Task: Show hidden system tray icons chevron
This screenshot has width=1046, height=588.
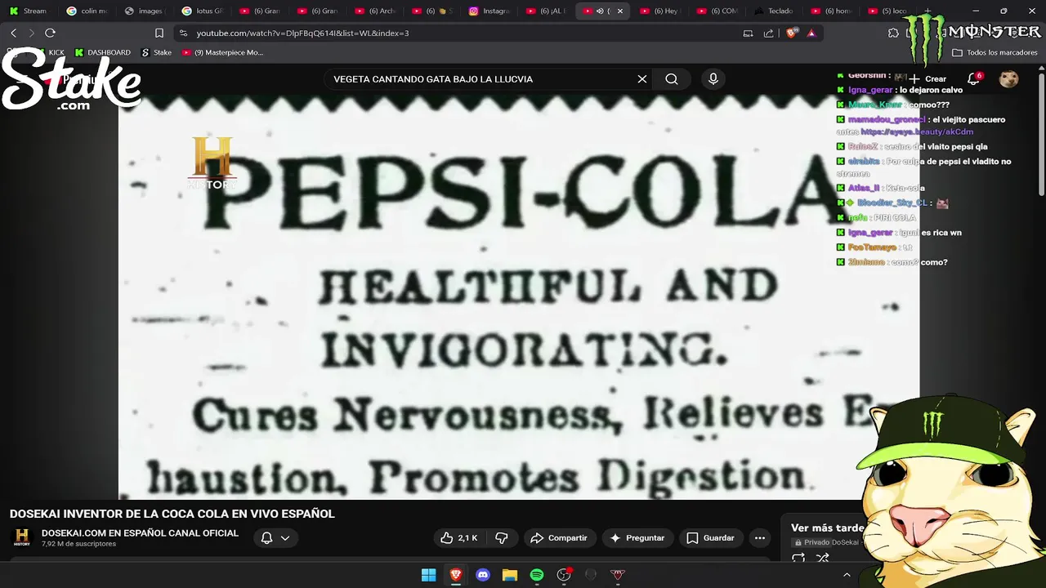Action: [x=847, y=575]
